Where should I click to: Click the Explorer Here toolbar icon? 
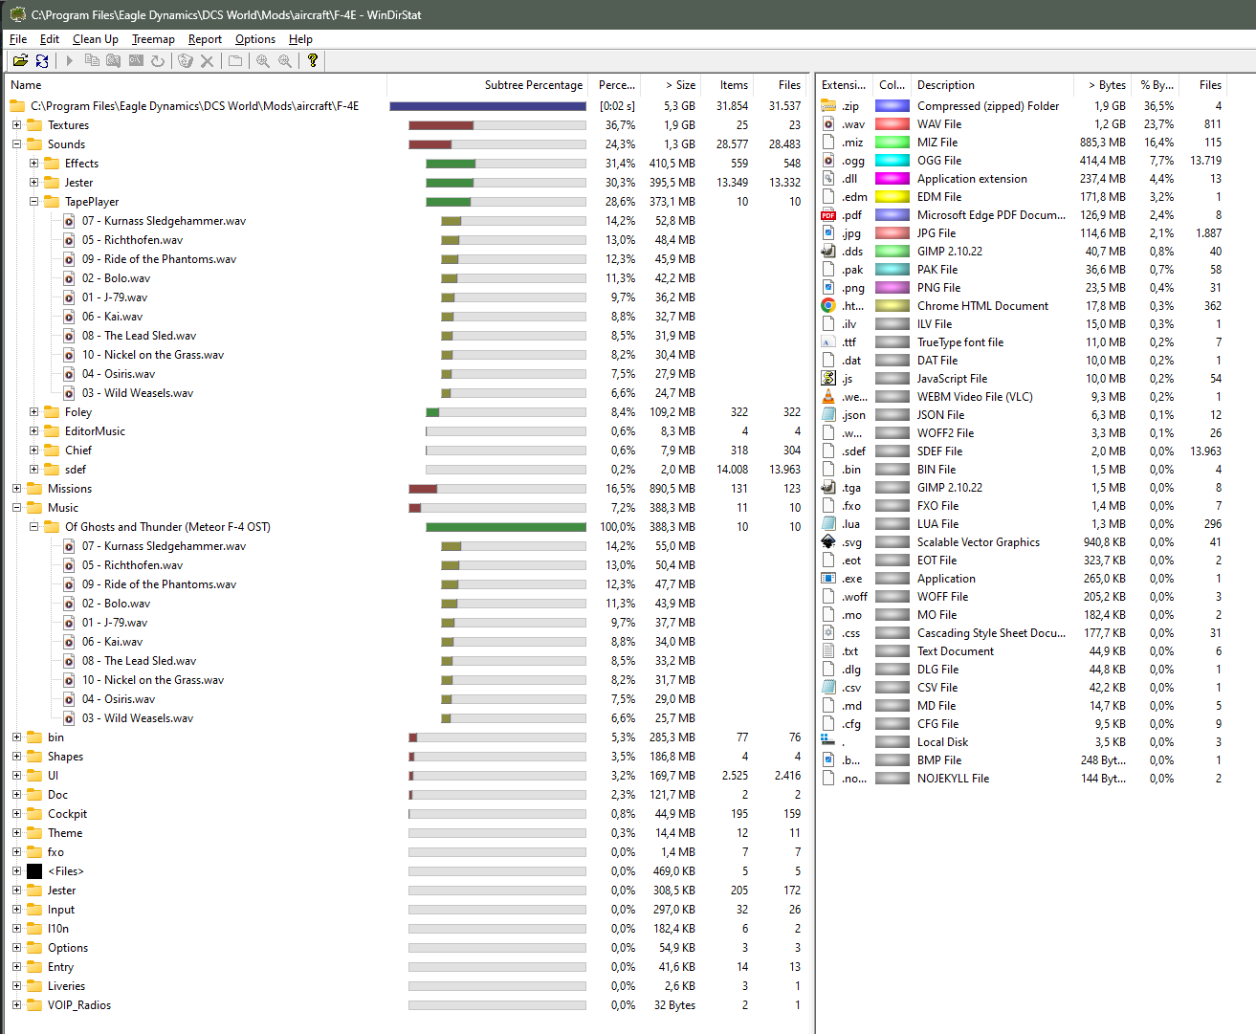click(x=114, y=60)
